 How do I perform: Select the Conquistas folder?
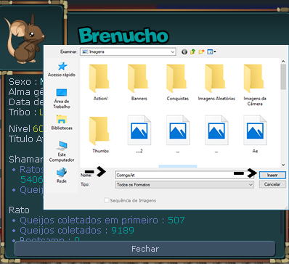coord(178,82)
